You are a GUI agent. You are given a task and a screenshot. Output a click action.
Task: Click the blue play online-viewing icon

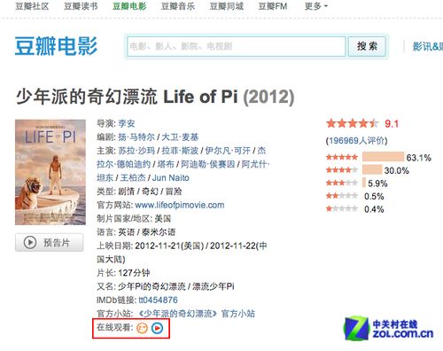click(157, 328)
